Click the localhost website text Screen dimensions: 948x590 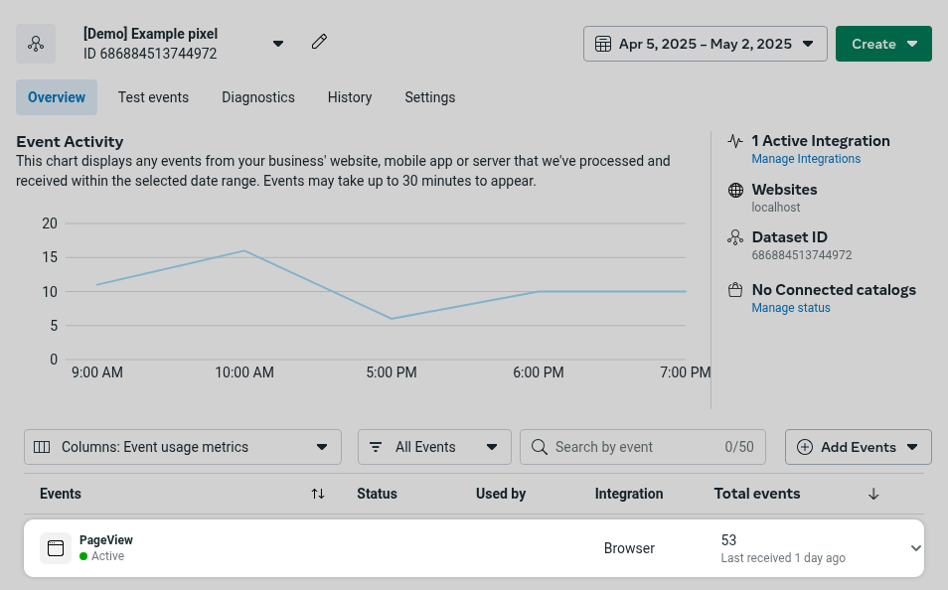click(x=776, y=208)
